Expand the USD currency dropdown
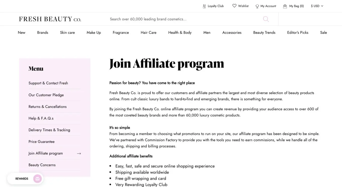Screen dimensions: 342x187 click(x=317, y=6)
